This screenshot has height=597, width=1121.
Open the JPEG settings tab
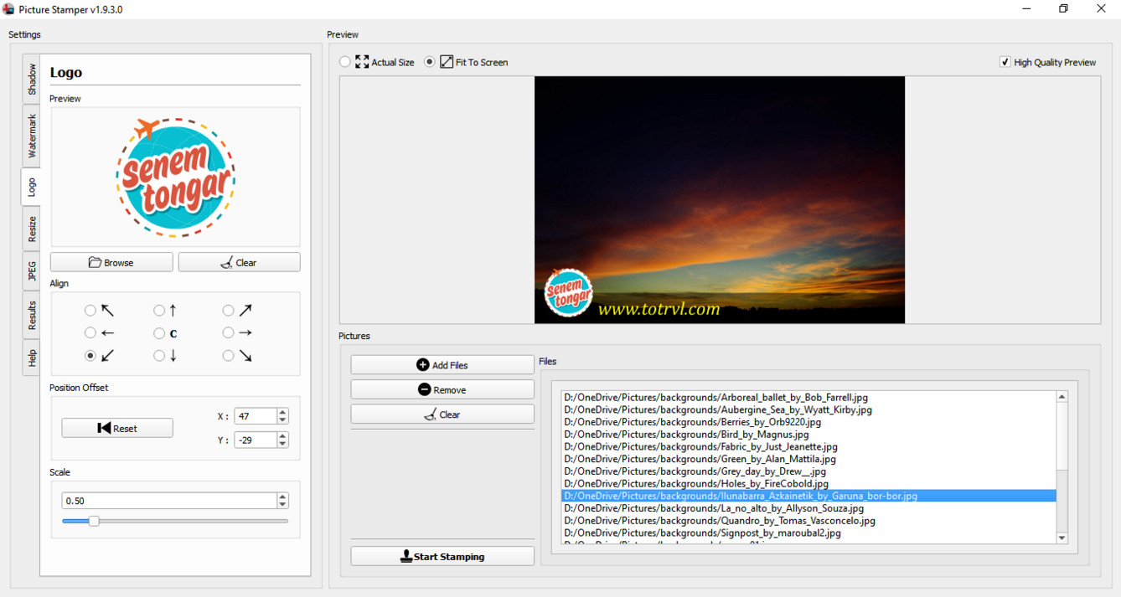[32, 271]
